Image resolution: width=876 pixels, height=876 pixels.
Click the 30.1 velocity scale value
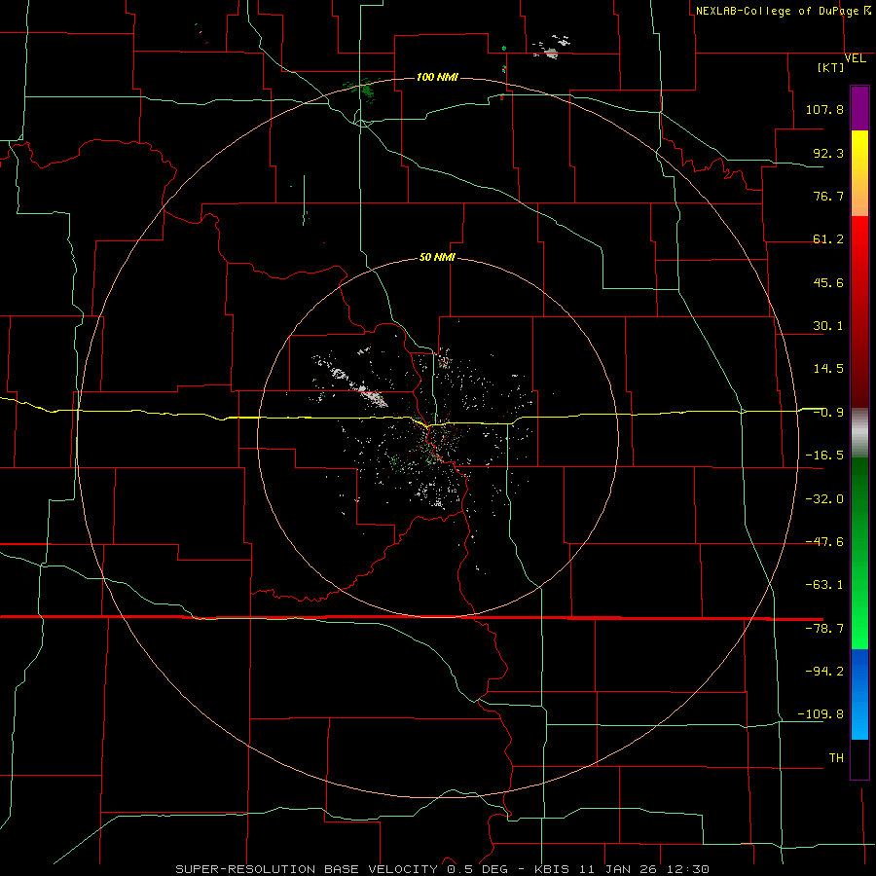828,326
